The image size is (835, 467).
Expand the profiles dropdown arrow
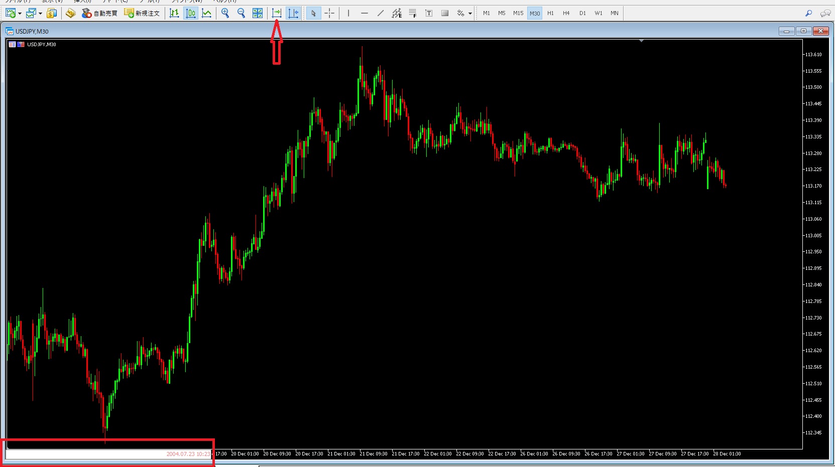point(40,14)
